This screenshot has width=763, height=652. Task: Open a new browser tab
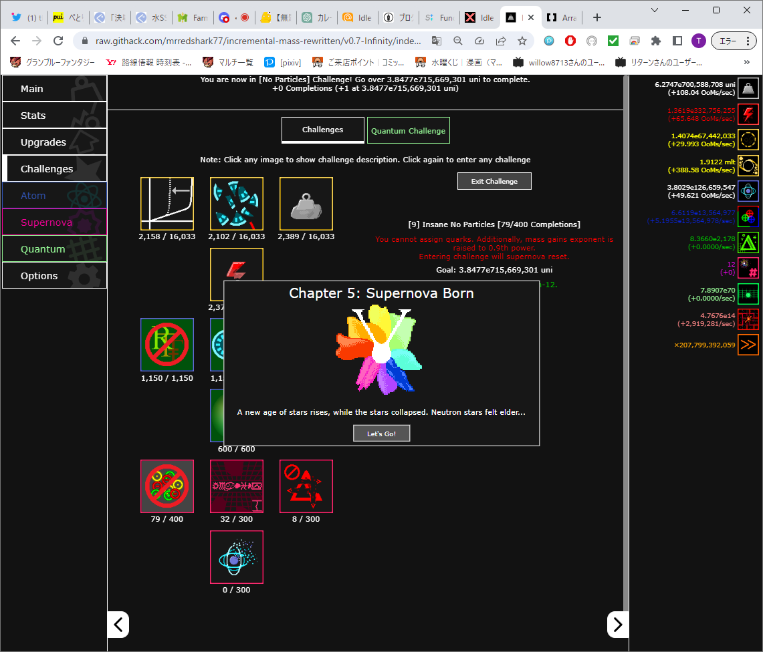[x=597, y=17]
